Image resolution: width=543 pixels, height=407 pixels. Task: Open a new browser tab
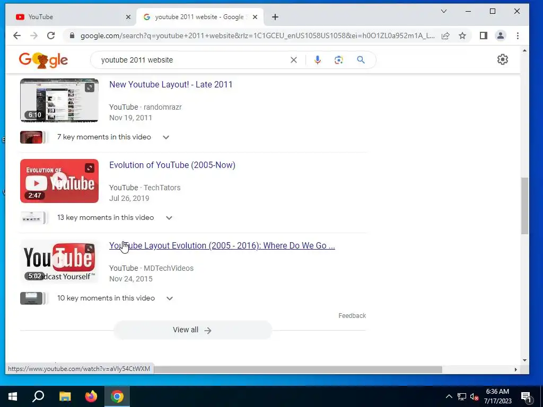(275, 17)
